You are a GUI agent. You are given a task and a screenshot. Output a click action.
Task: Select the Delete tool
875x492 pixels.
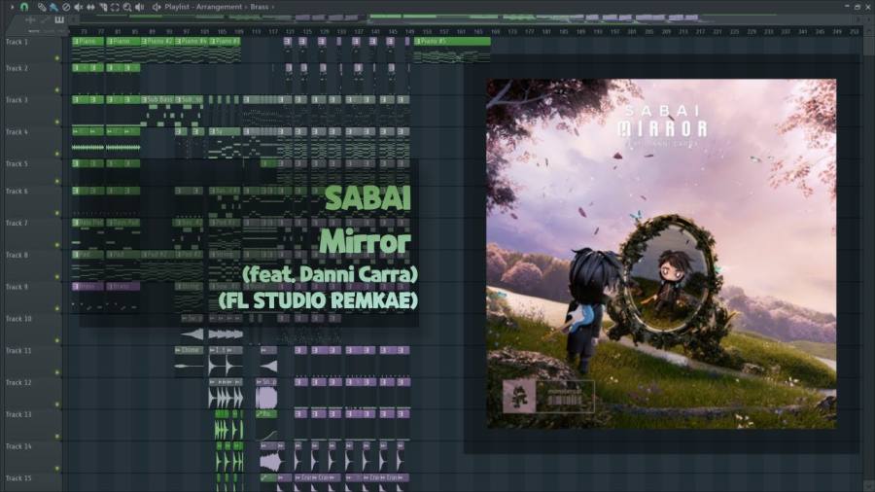66,7
